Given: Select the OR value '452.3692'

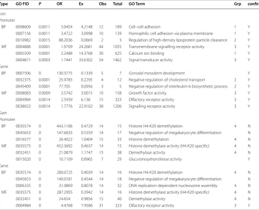Looking at the screenshot, I should point(65,146).
